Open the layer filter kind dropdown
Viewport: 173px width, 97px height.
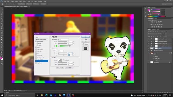pyautogui.click(x=151, y=32)
